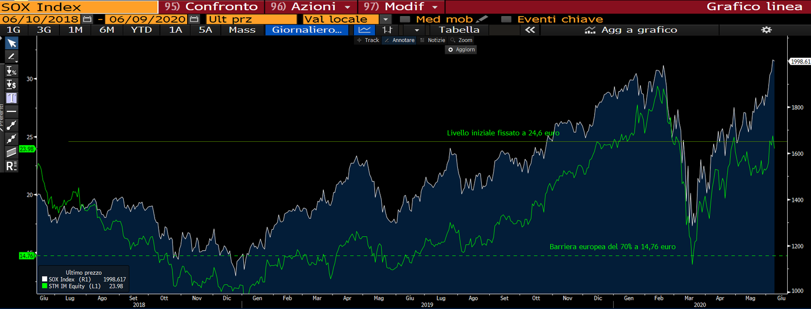Select the trend line segment tool
This screenshot has height=309, width=811.
coord(11,125)
